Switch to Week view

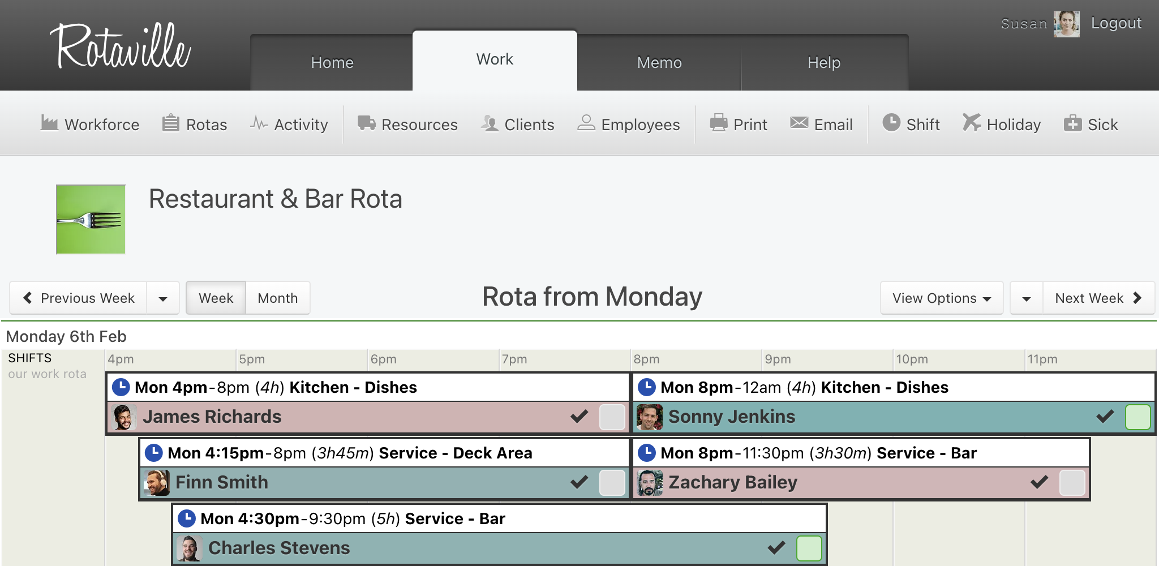coord(216,298)
